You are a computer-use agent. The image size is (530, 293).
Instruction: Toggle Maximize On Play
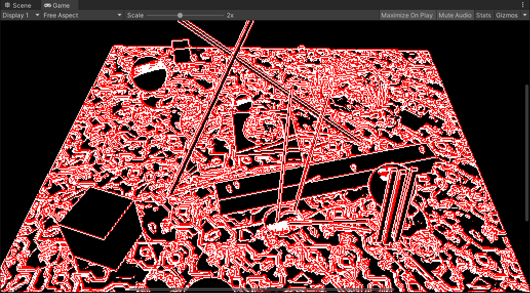[407, 15]
